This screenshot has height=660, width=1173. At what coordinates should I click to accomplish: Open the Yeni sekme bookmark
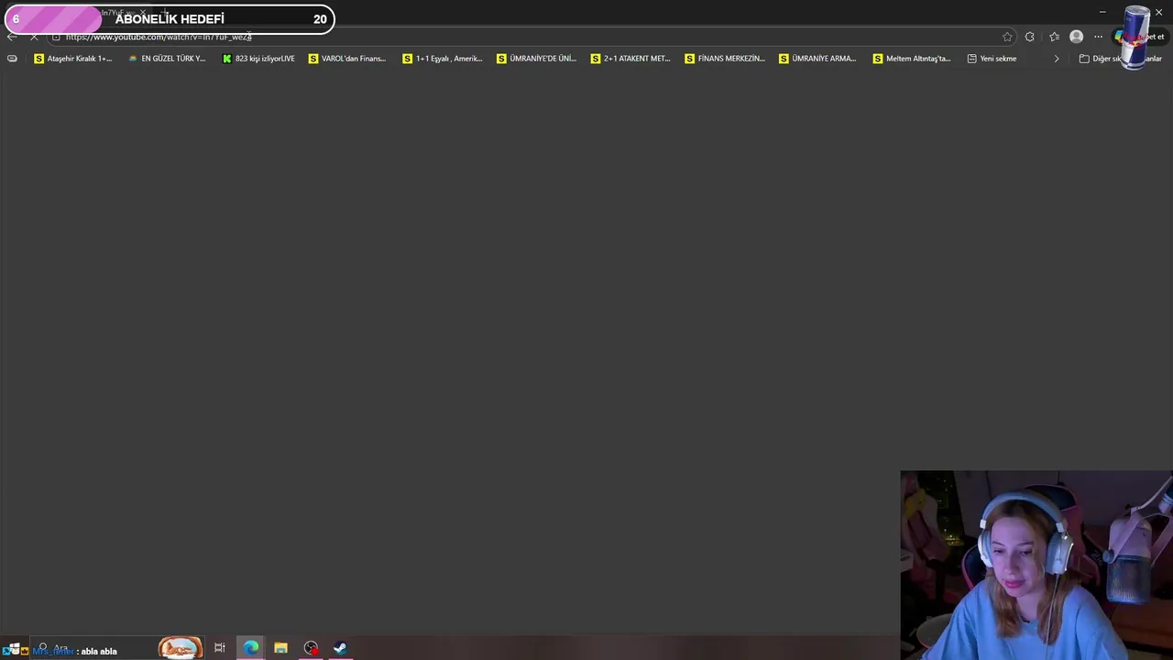coord(992,59)
